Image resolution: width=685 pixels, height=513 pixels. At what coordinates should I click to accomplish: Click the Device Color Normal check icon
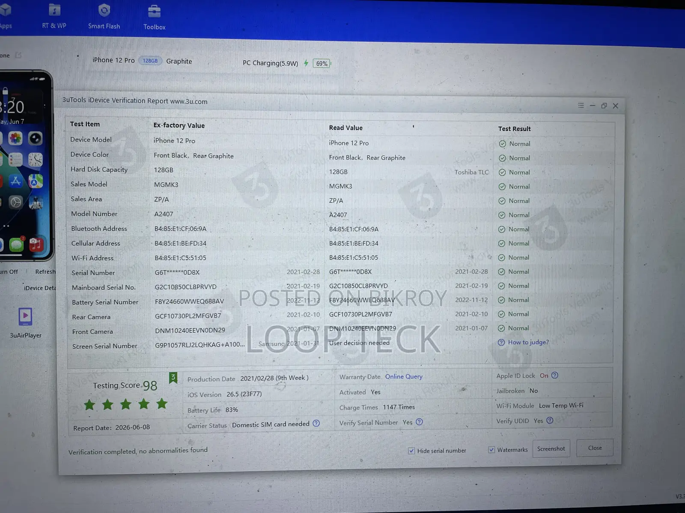click(502, 158)
